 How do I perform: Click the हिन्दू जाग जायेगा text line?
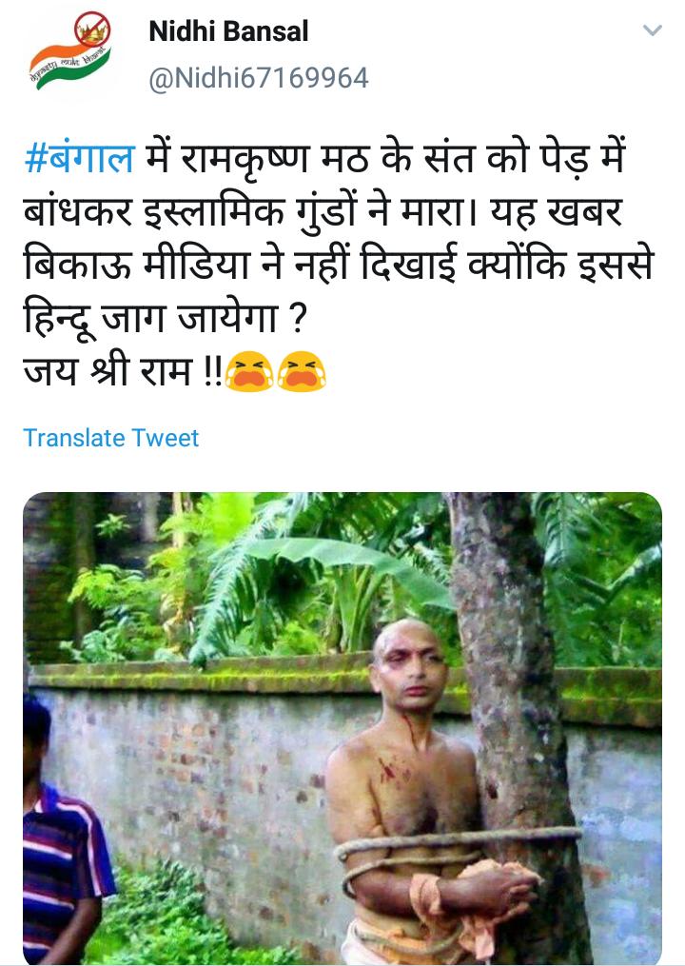(166, 319)
